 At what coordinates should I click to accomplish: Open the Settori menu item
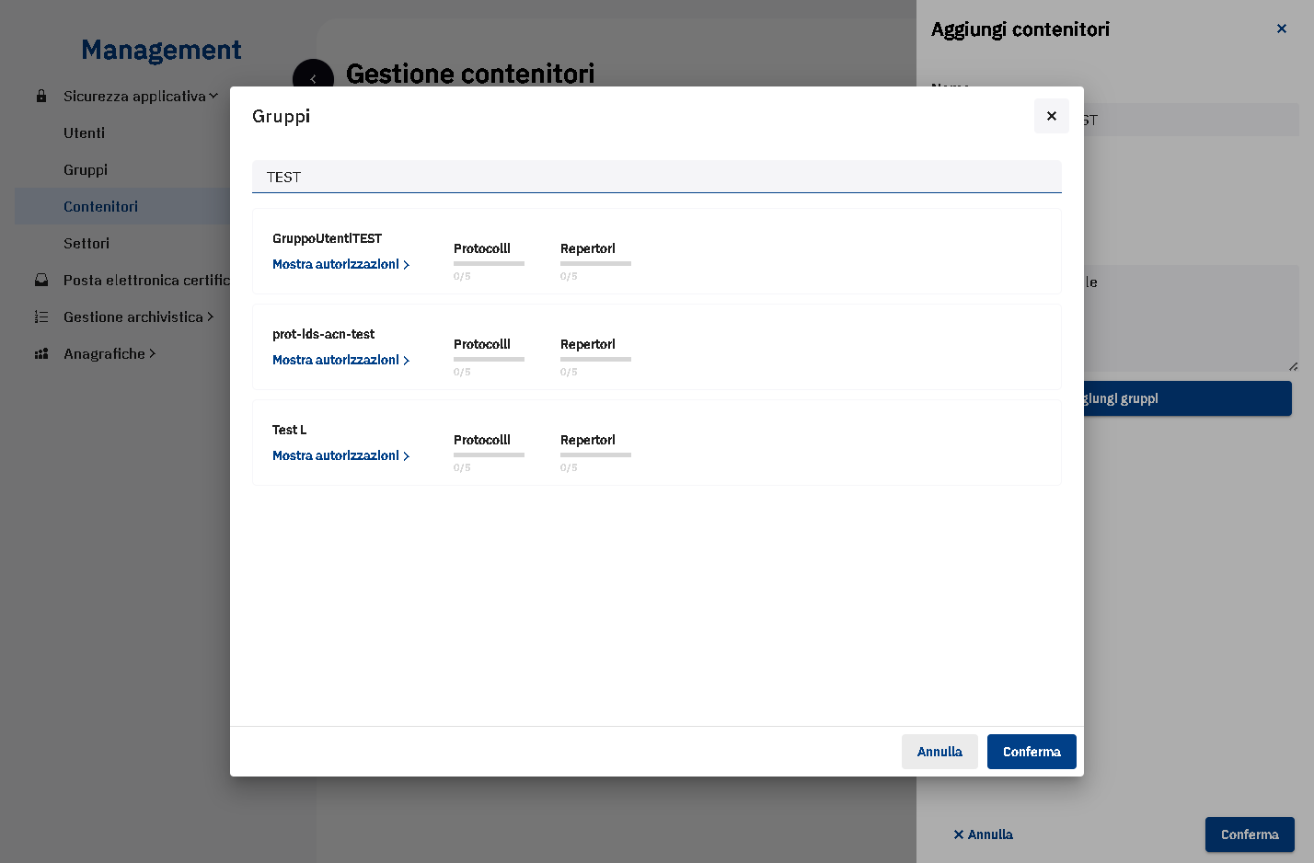[x=86, y=243]
